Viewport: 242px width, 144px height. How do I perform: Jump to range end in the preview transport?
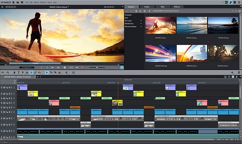point(77,67)
